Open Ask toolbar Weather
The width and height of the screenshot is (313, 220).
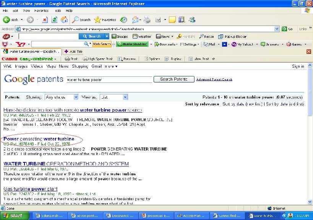tap(142, 37)
